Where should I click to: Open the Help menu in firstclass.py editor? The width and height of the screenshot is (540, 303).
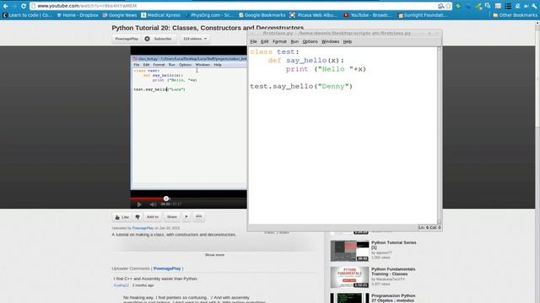[x=347, y=41]
